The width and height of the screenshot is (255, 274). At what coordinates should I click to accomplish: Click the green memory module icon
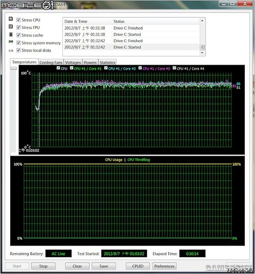11,42
